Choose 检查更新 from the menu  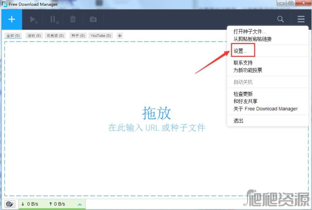coord(243,94)
